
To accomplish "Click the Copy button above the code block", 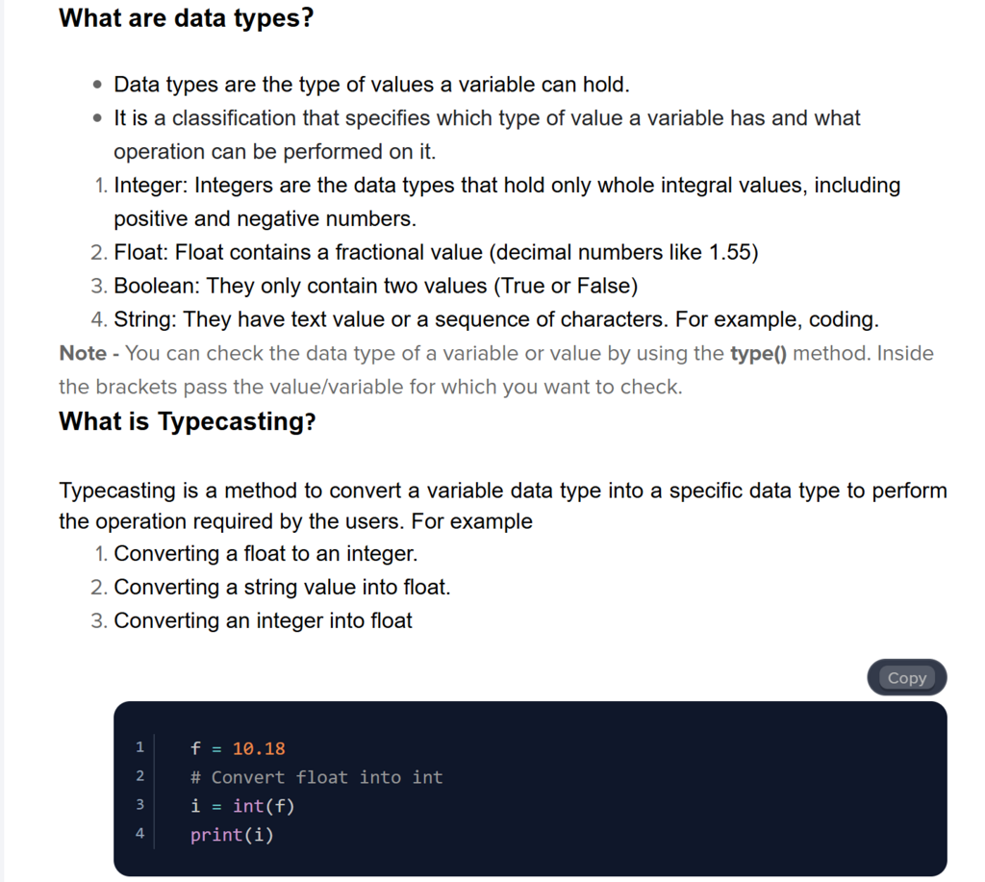I will [x=906, y=678].
